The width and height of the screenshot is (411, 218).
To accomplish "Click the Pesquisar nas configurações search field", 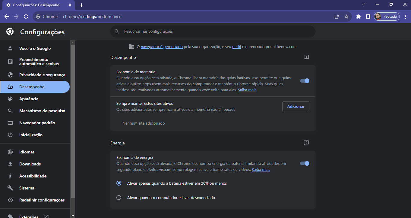I will pyautogui.click(x=213, y=31).
